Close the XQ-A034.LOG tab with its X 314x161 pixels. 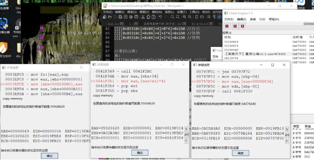point(211,24)
